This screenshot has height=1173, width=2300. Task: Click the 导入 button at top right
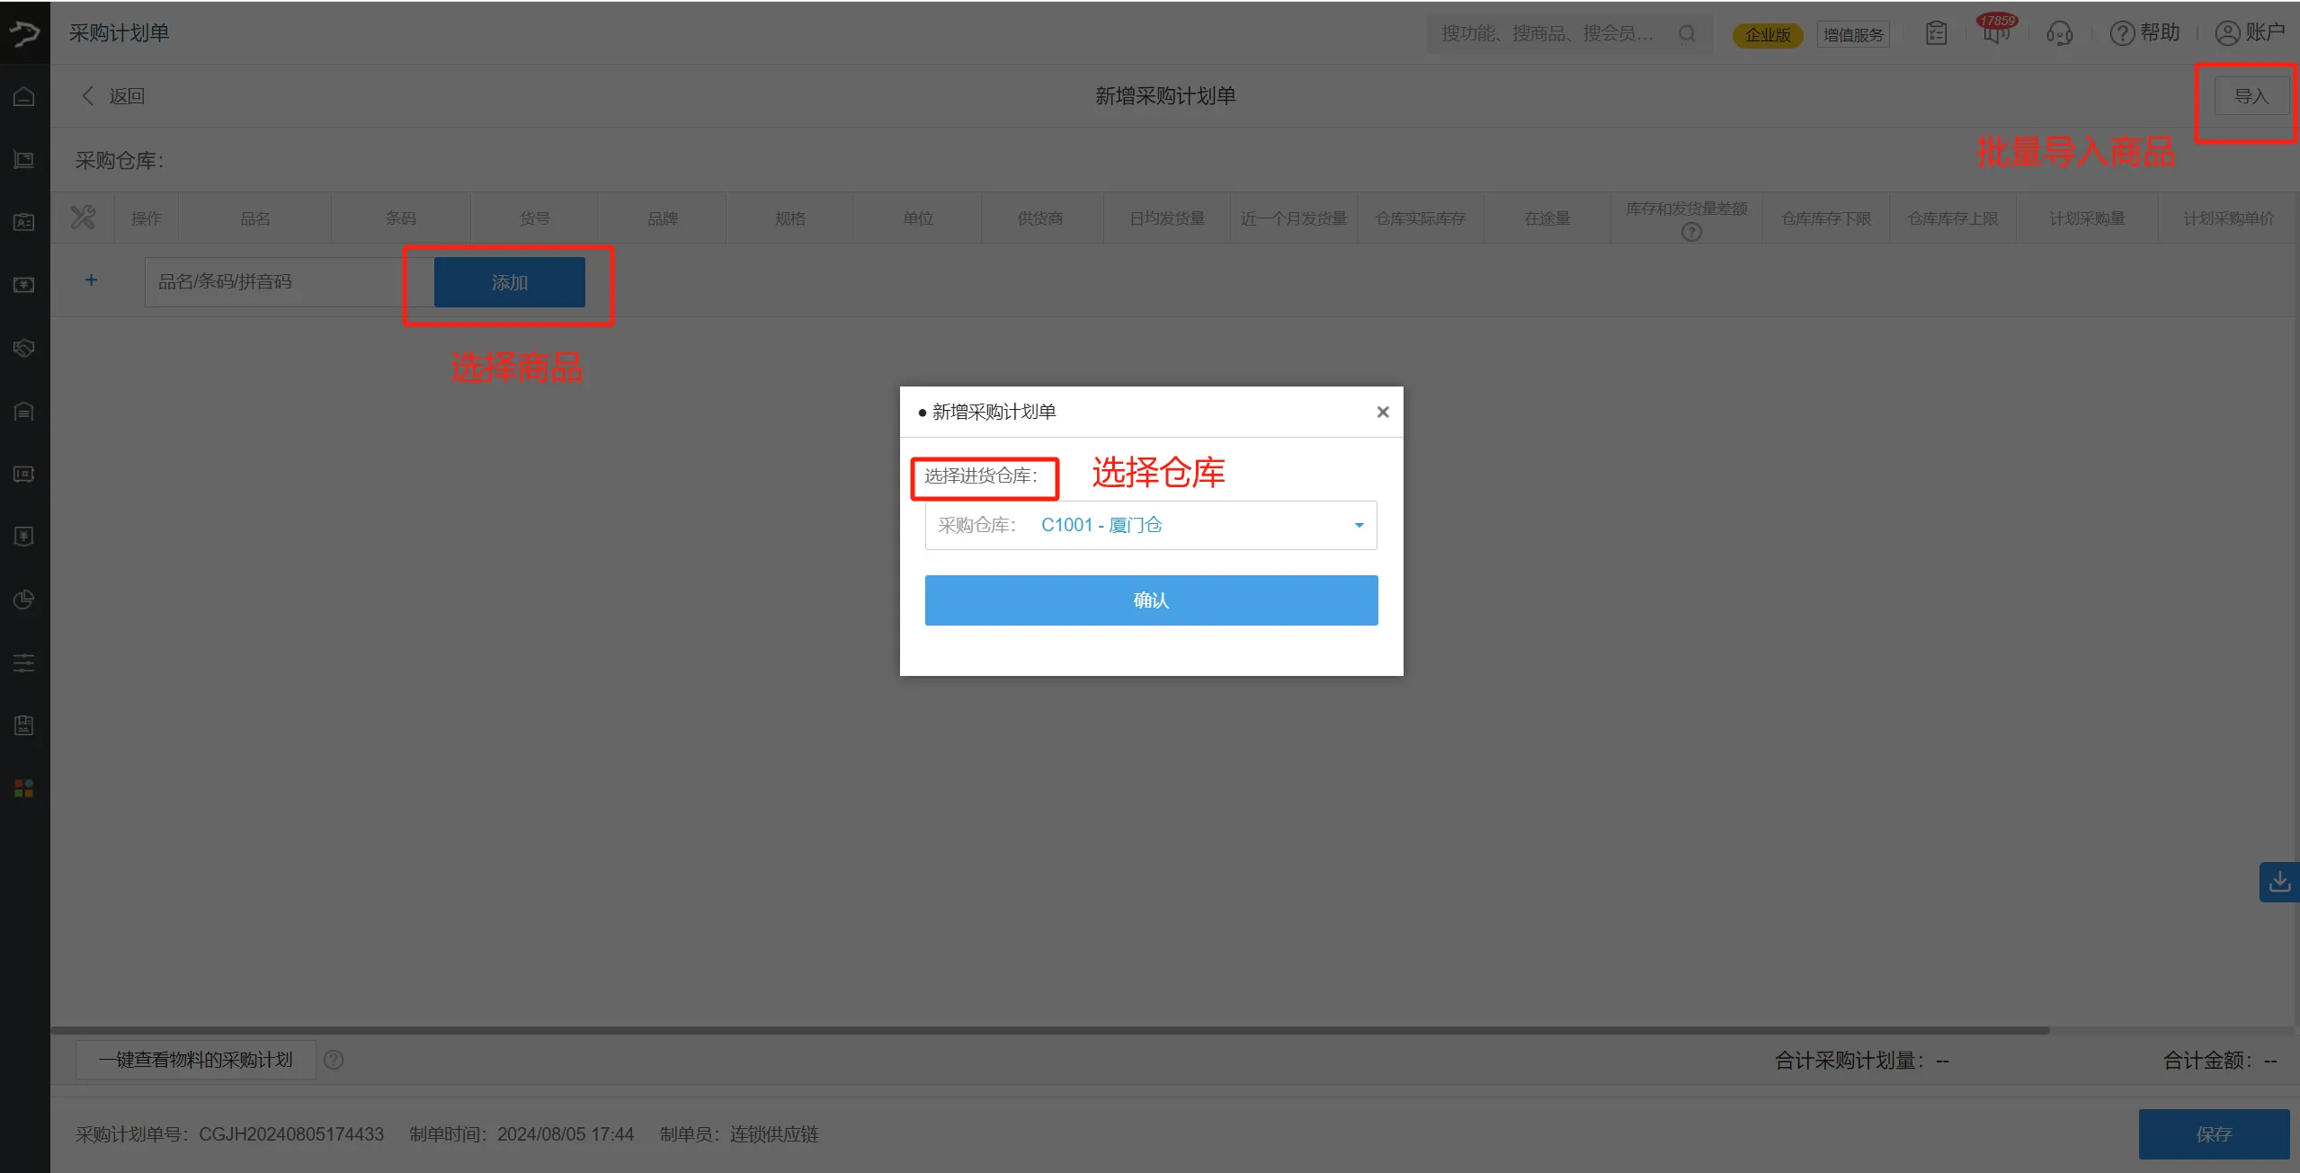(2251, 96)
